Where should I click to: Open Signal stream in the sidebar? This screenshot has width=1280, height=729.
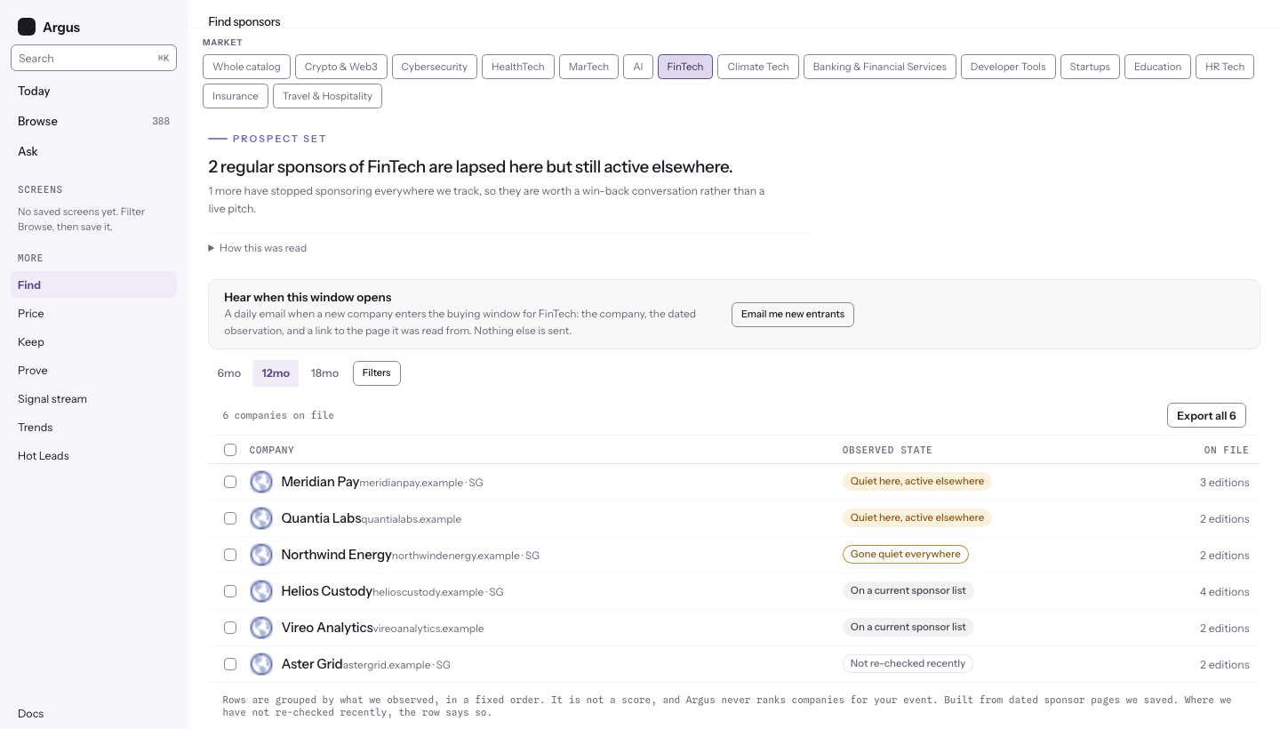click(93, 399)
